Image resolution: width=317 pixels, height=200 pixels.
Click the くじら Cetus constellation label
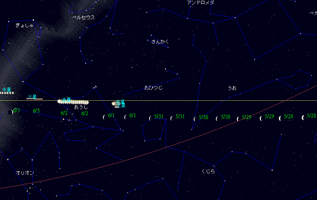[x=208, y=171]
